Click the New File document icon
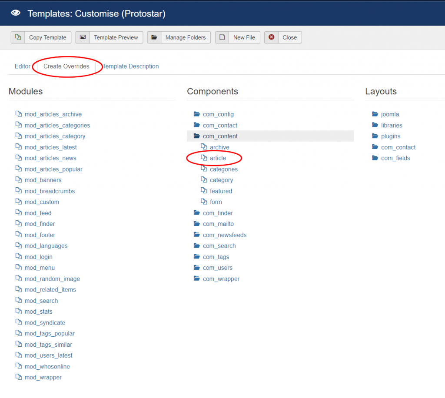 (x=222, y=37)
